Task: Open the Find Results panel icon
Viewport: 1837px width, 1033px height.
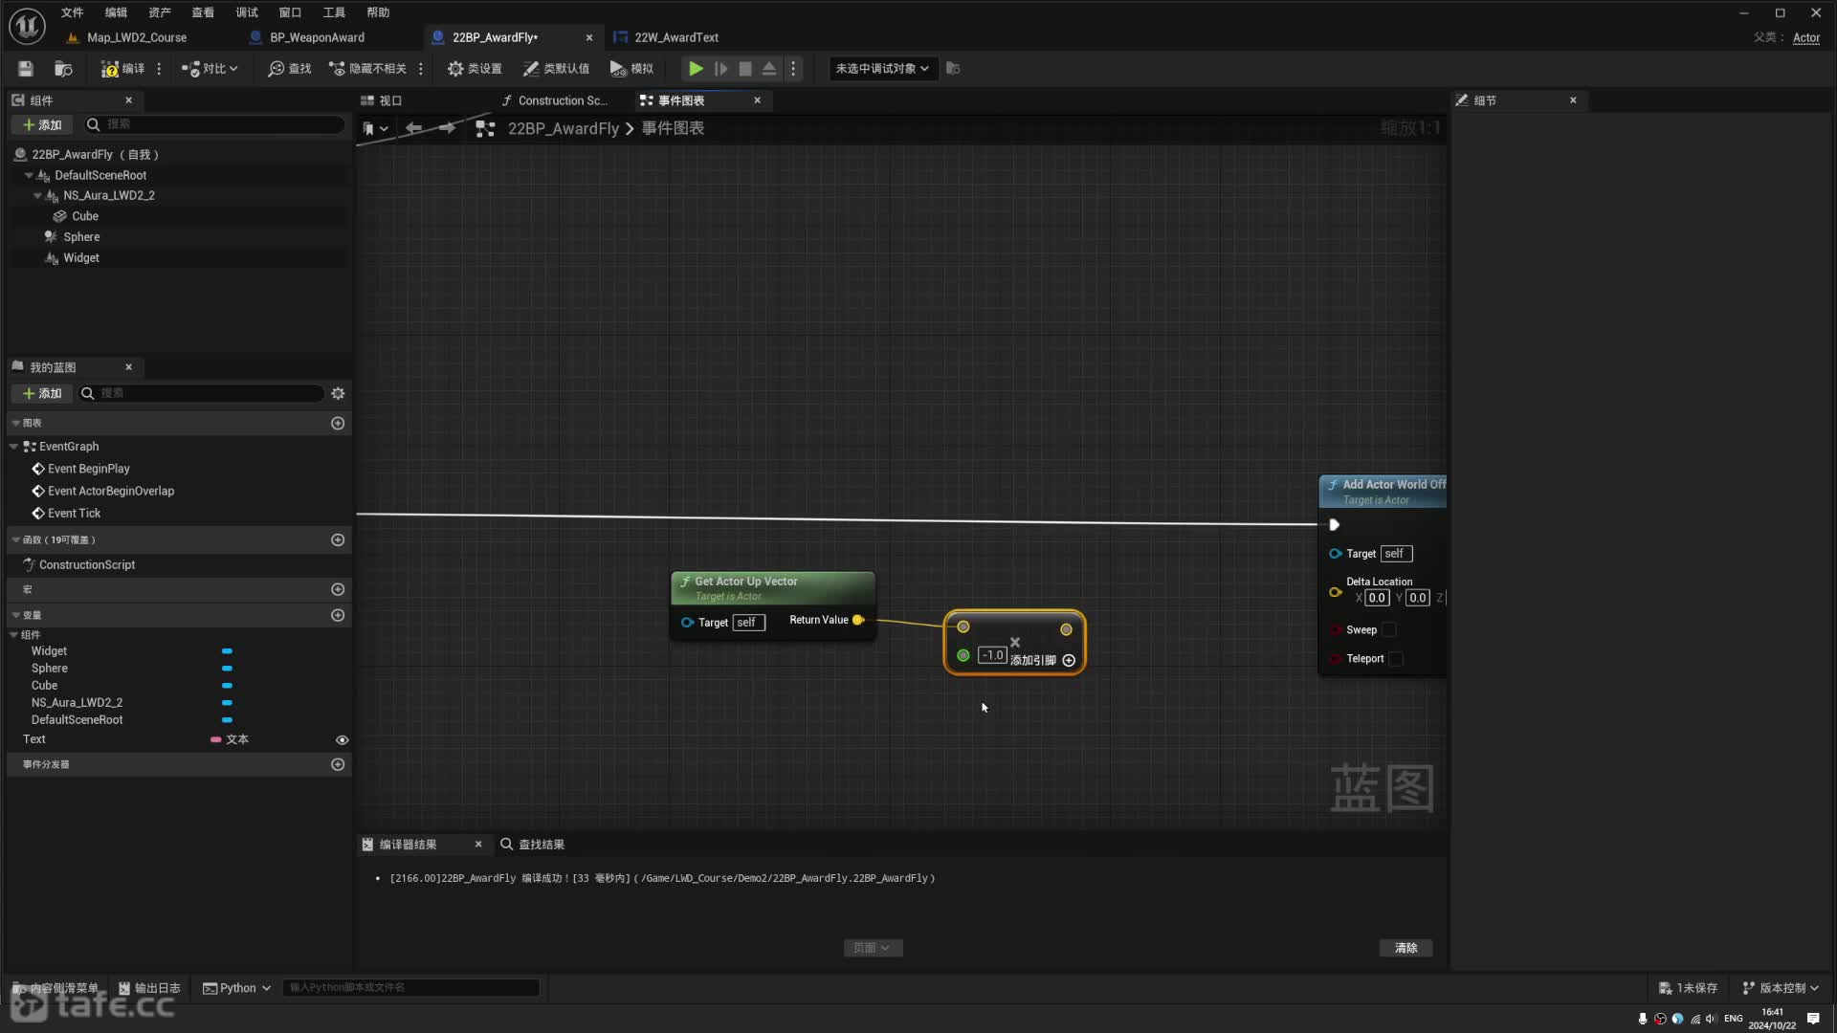Action: click(507, 844)
